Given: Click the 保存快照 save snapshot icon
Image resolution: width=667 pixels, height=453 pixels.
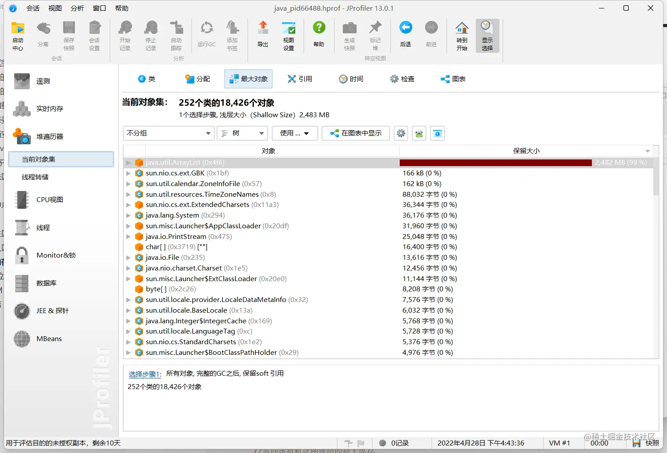Looking at the screenshot, I should [69, 36].
